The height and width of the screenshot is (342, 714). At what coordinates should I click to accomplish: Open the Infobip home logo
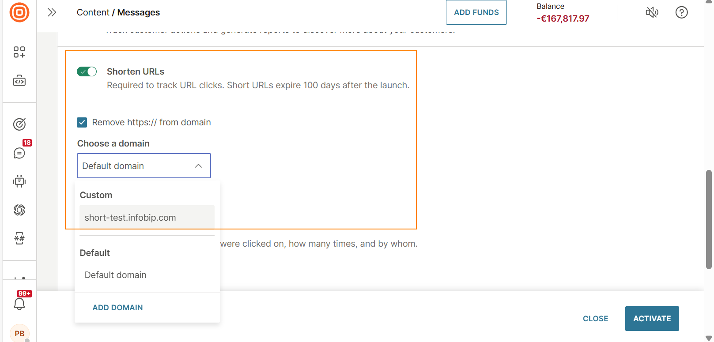[x=19, y=12]
